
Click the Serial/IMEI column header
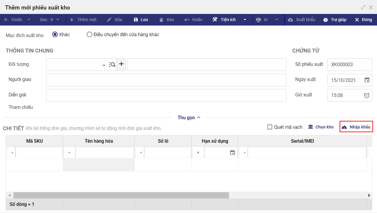303,141
